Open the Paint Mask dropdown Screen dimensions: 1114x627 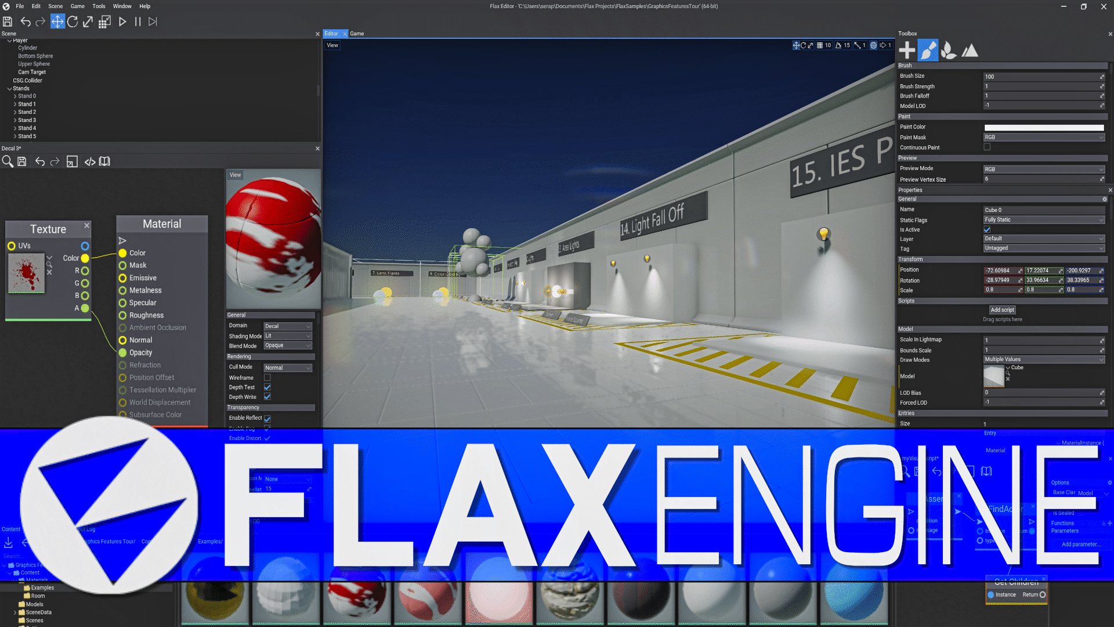point(1044,138)
